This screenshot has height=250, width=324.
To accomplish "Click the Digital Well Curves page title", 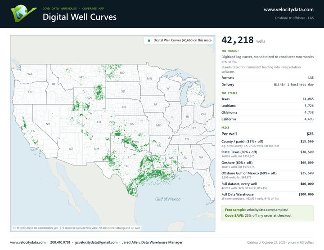I will [80, 17].
